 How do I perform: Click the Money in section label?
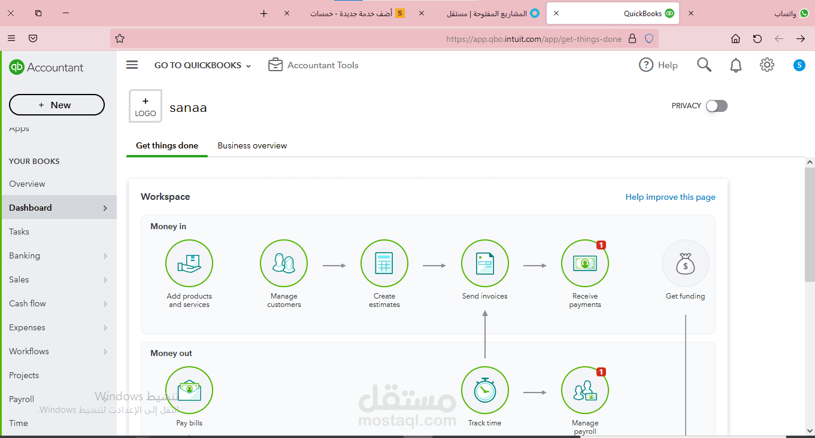168,226
